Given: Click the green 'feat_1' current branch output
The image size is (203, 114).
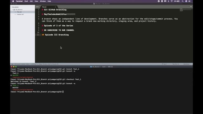Looking at the screenshot, I should 16,85.
